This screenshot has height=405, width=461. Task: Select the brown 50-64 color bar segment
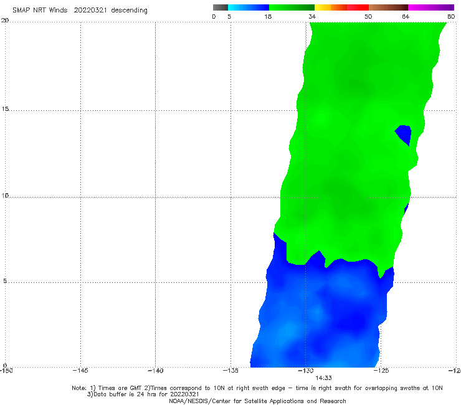click(388, 7)
